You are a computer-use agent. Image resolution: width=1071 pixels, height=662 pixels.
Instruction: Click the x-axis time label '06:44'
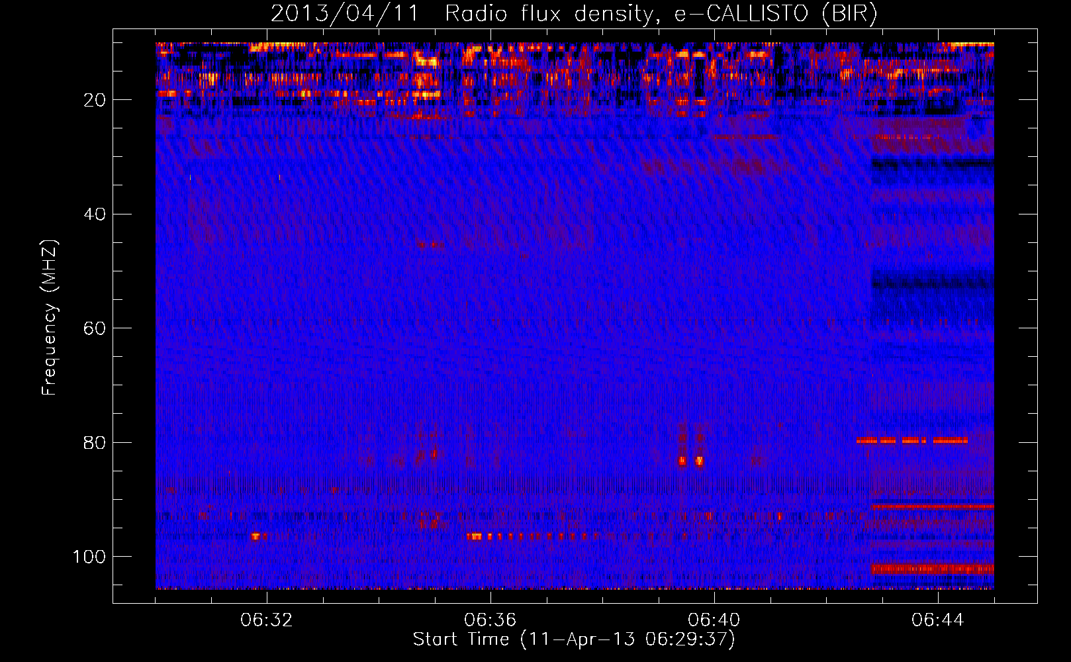point(938,620)
